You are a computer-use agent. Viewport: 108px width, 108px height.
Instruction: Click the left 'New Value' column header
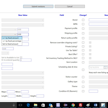tap(23, 15)
